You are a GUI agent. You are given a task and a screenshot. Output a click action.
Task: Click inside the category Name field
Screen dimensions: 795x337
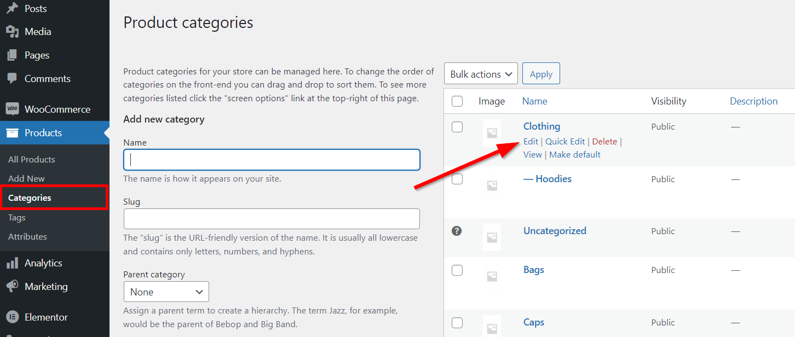[272, 159]
